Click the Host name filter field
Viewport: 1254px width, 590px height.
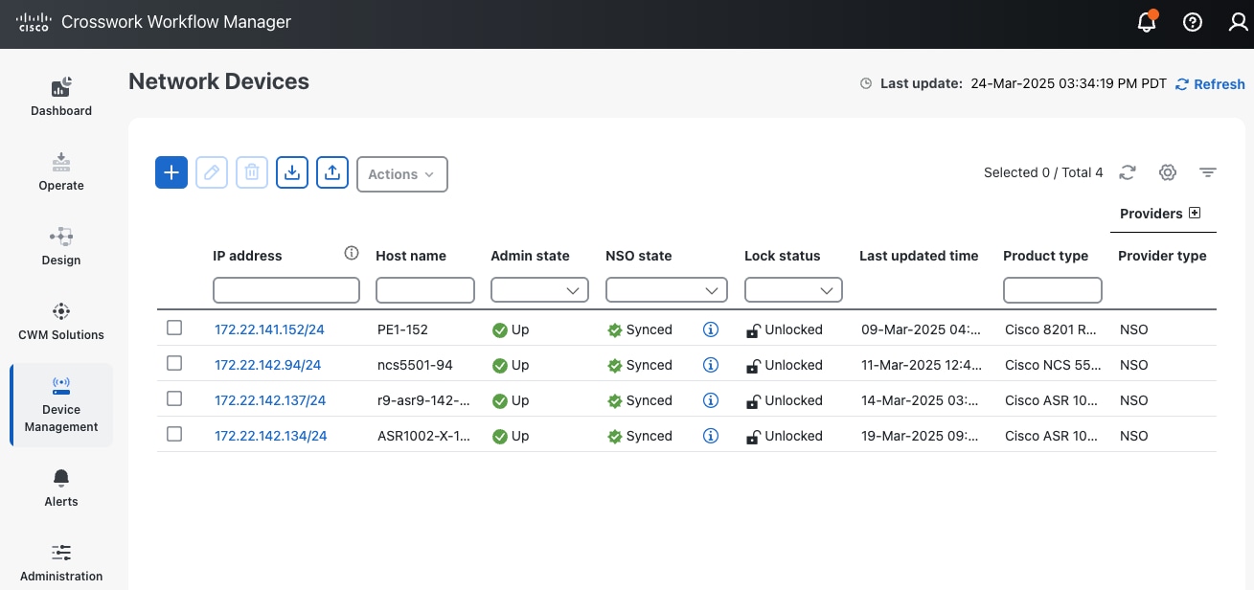pos(425,290)
